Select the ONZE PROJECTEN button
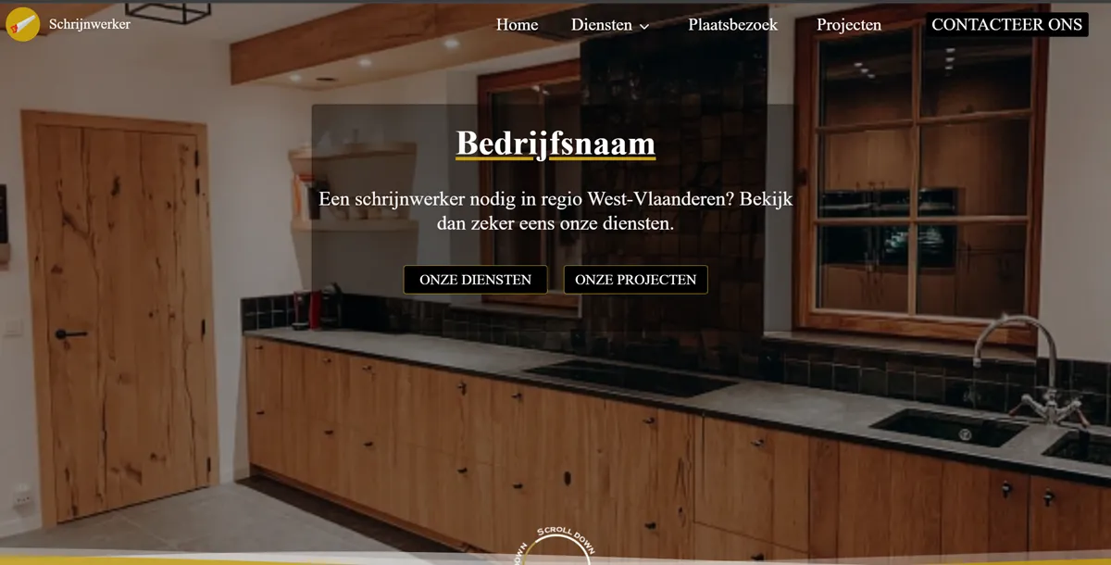The width and height of the screenshot is (1111, 565). [635, 280]
